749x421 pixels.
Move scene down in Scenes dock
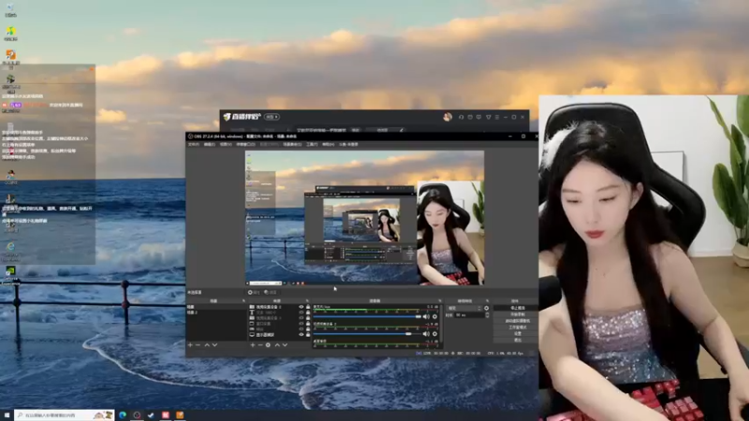(x=214, y=345)
